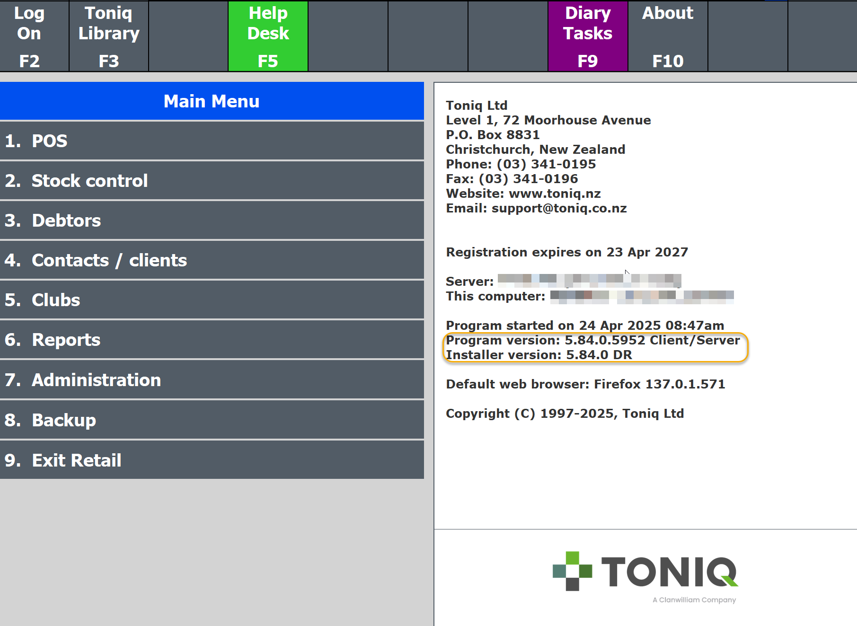This screenshot has width=857, height=626.
Task: Select 8. Backup option
Action: pos(212,420)
